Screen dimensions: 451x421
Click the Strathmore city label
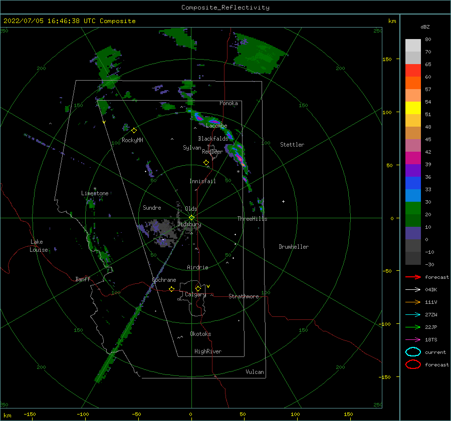pos(244,296)
